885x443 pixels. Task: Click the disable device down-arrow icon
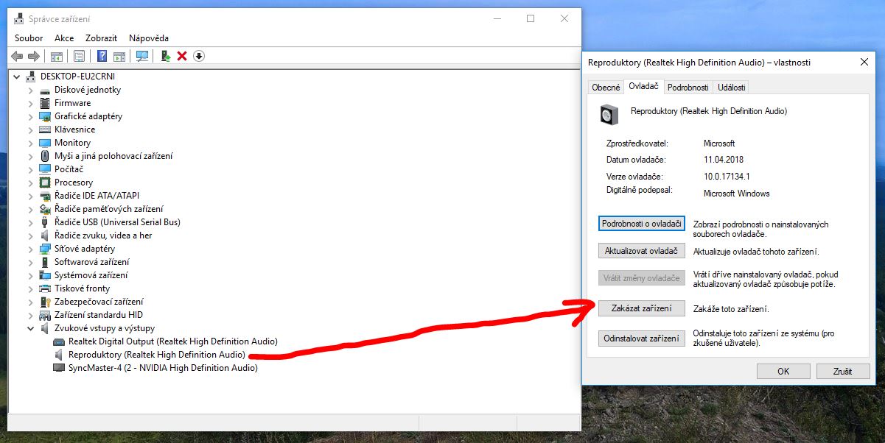coord(198,56)
